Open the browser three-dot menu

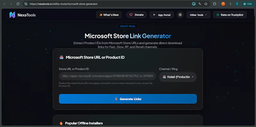tap(230, 4)
